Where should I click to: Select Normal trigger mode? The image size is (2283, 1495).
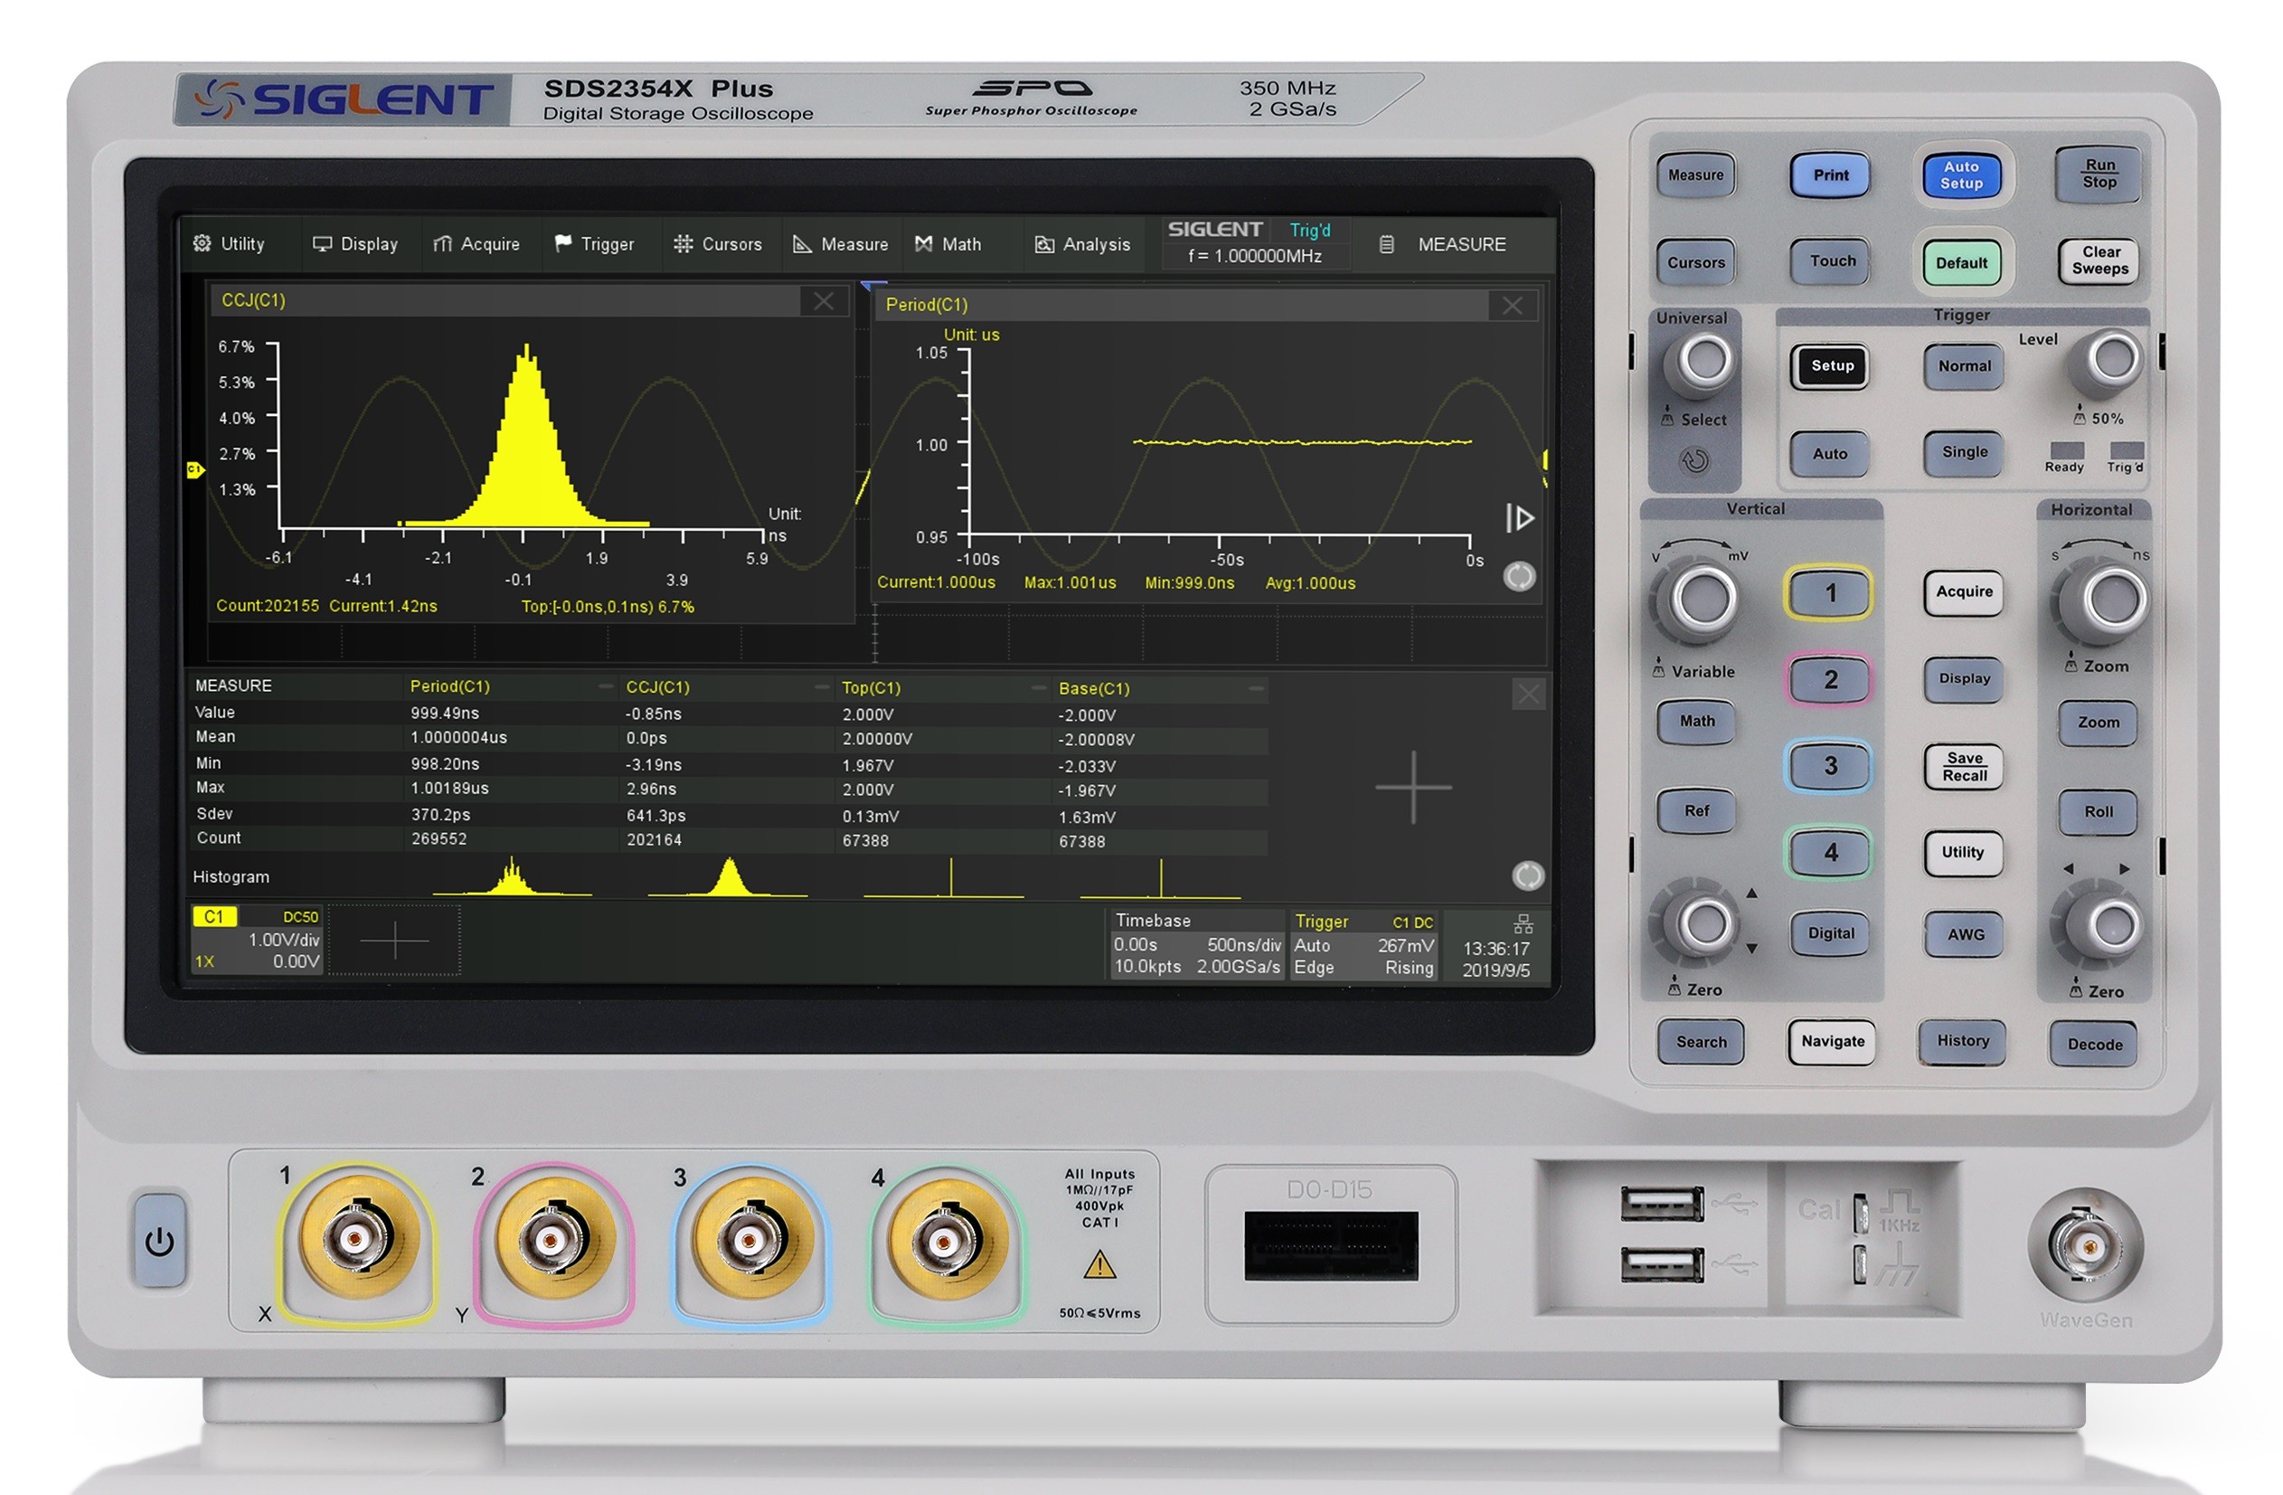coord(1965,365)
